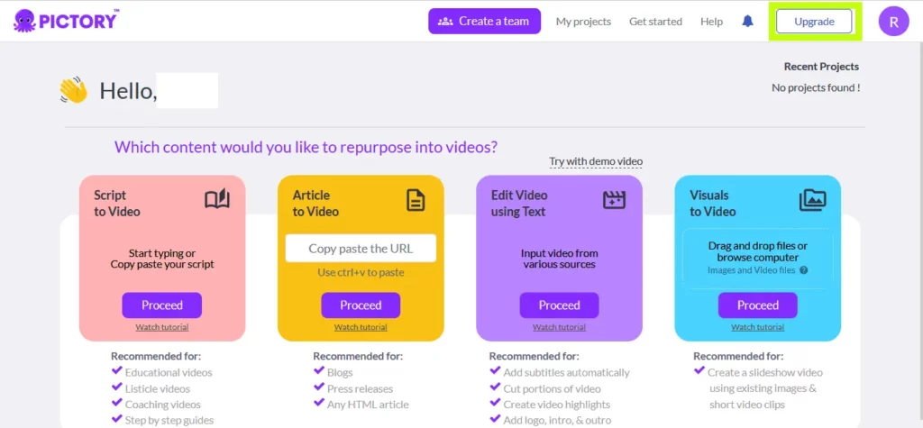The height and width of the screenshot is (428, 923).
Task: Click the Article to Video card title
Action: (315, 203)
